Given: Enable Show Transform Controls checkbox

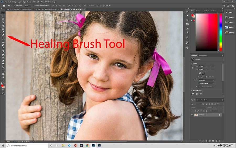Looking at the screenshot, I should point(34,6).
